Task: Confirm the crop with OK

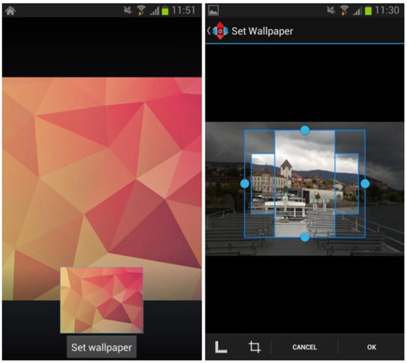Action: [372, 347]
